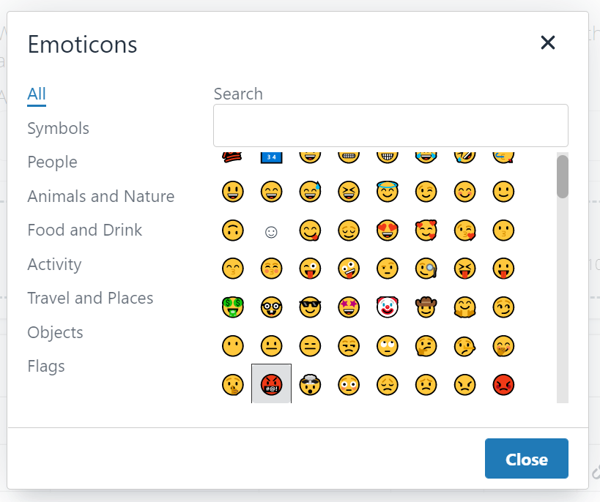Select the Flags category
The image size is (600, 502).
pyautogui.click(x=46, y=366)
